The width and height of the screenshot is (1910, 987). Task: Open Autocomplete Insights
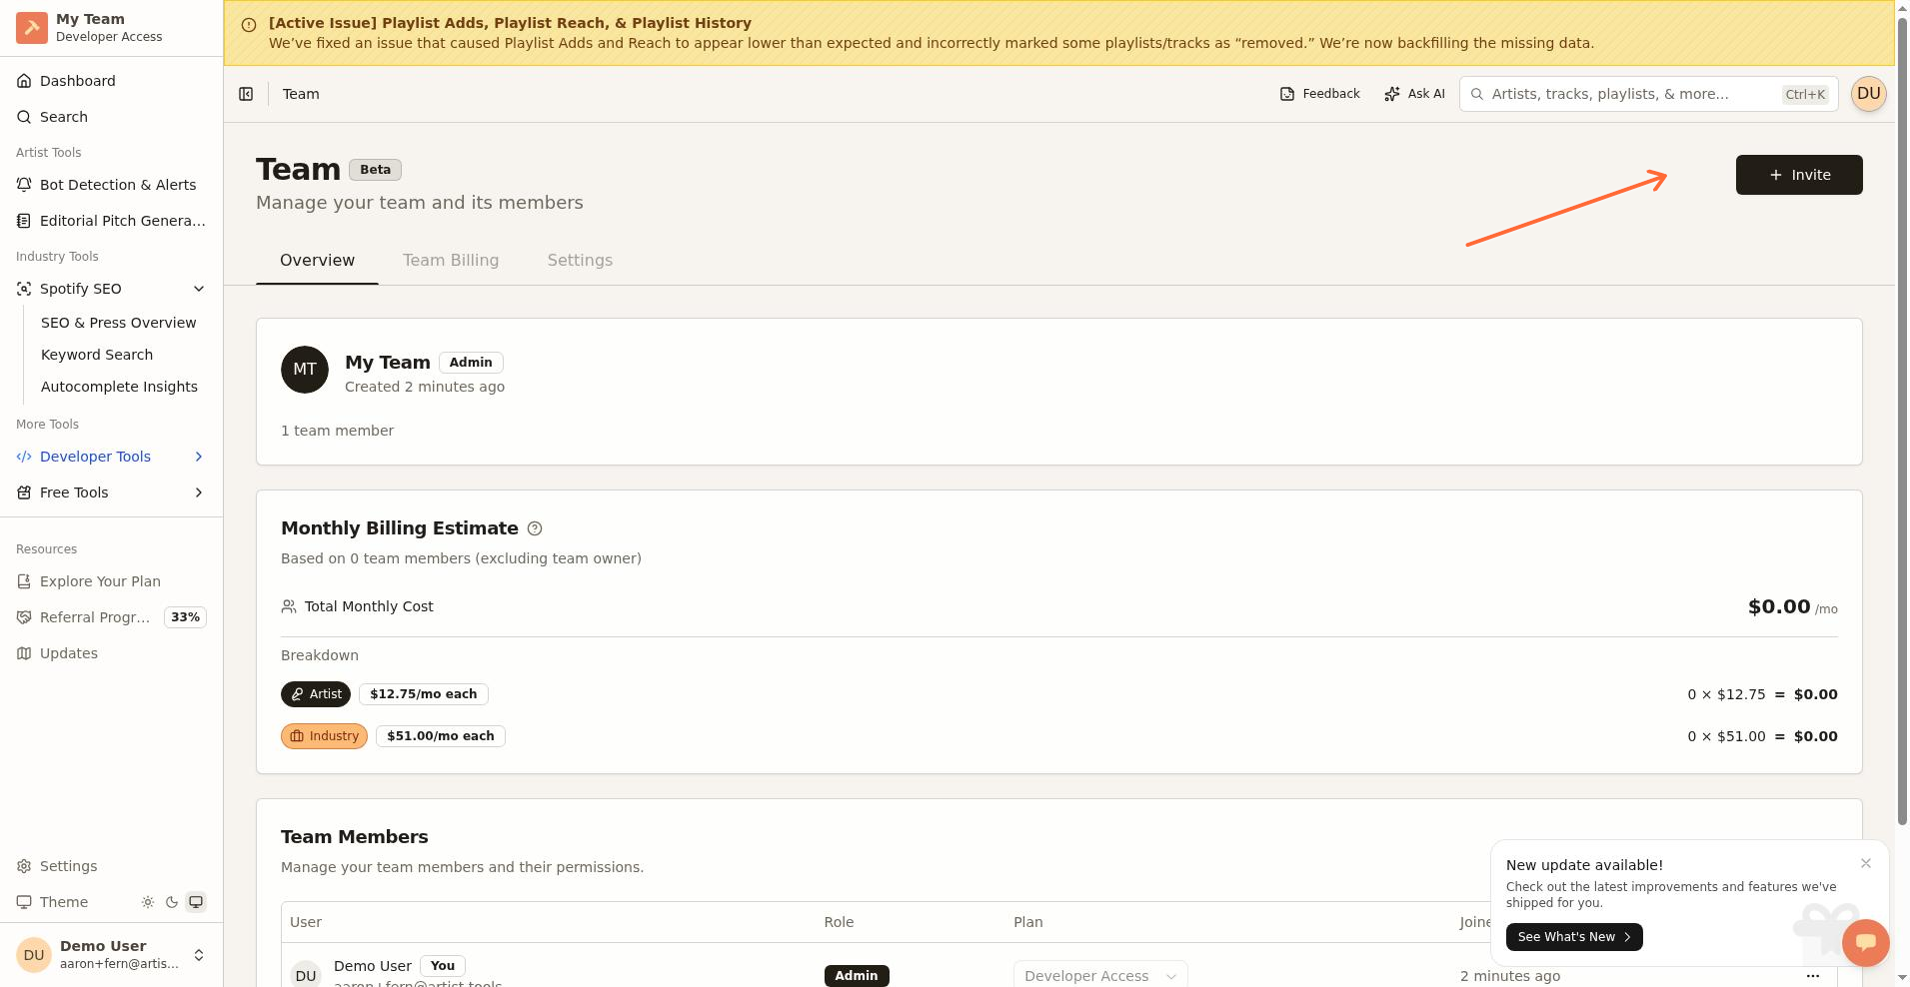[119, 387]
